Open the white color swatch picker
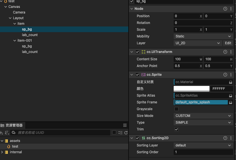236x160 pixels. point(191,89)
